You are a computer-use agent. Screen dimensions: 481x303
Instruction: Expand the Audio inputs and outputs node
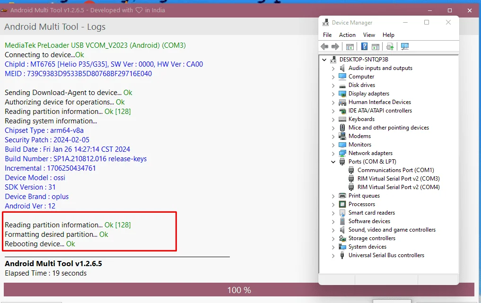[333, 68]
